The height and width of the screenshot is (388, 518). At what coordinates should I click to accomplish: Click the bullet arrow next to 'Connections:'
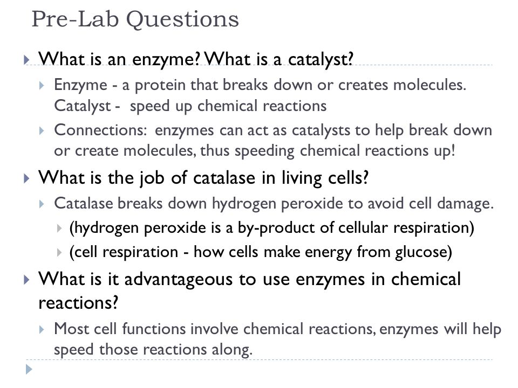pos(42,131)
